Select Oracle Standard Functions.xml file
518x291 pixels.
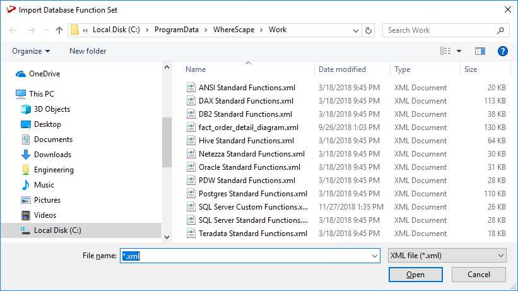pos(249,167)
